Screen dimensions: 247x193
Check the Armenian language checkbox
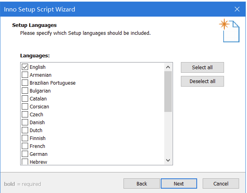(25, 75)
